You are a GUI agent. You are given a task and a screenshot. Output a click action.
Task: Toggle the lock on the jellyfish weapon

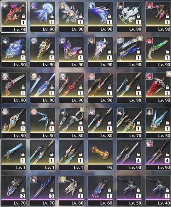(52, 16)
